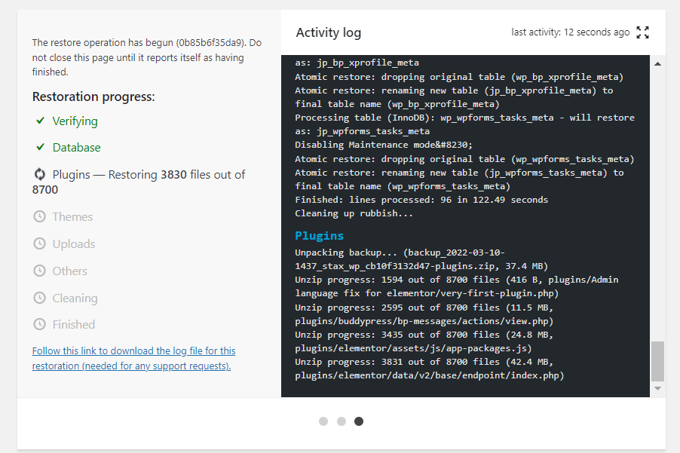Click the 'plugins/elementor/assets/js/app-packages.js)' log line
Viewport: 680px width, 453px height.
pos(413,348)
